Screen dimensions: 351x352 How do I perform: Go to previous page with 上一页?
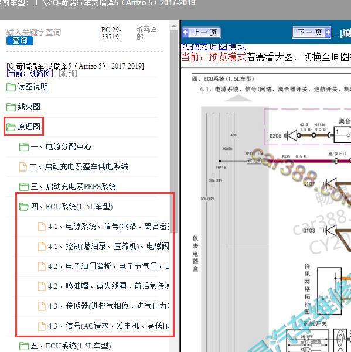click(202, 33)
